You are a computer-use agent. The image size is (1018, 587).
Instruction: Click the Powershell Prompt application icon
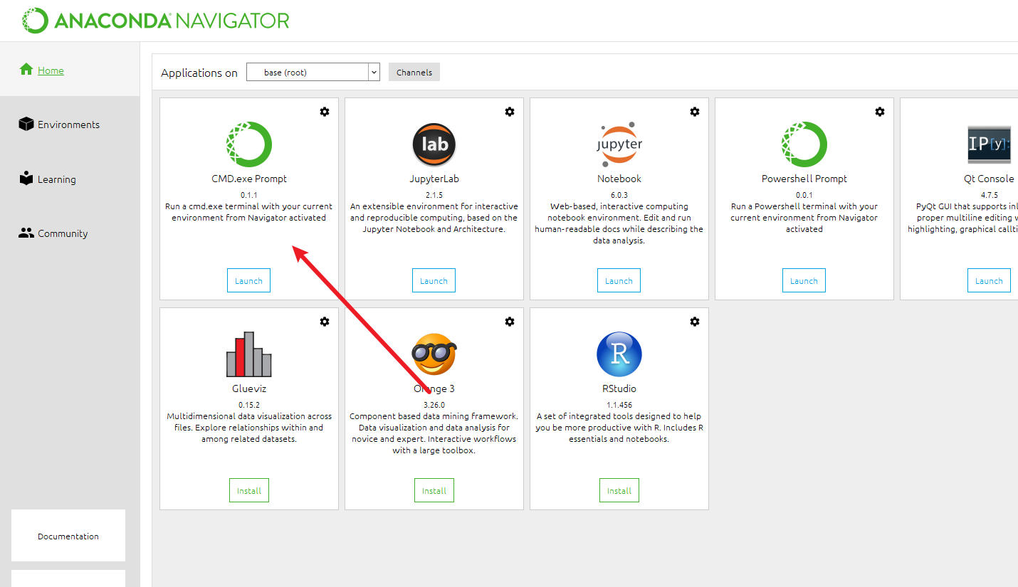coord(804,144)
